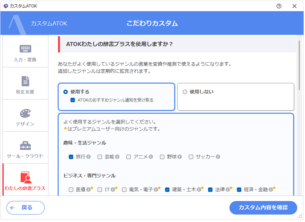Click the keyboard icon for 入力・変換
The height and width of the screenshot is (222, 305).
click(25, 48)
